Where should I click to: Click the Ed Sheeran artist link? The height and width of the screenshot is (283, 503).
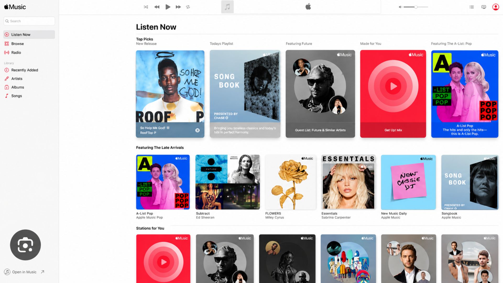205,217
